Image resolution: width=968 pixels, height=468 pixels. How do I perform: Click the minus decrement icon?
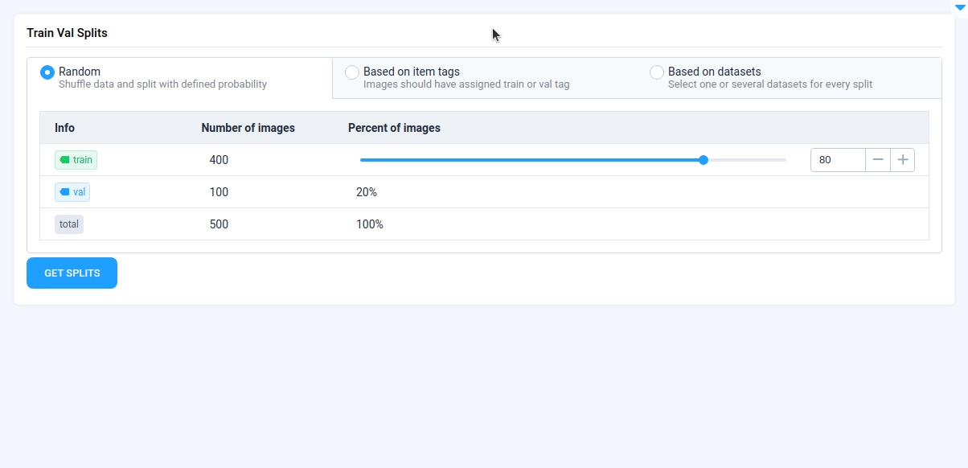point(878,160)
